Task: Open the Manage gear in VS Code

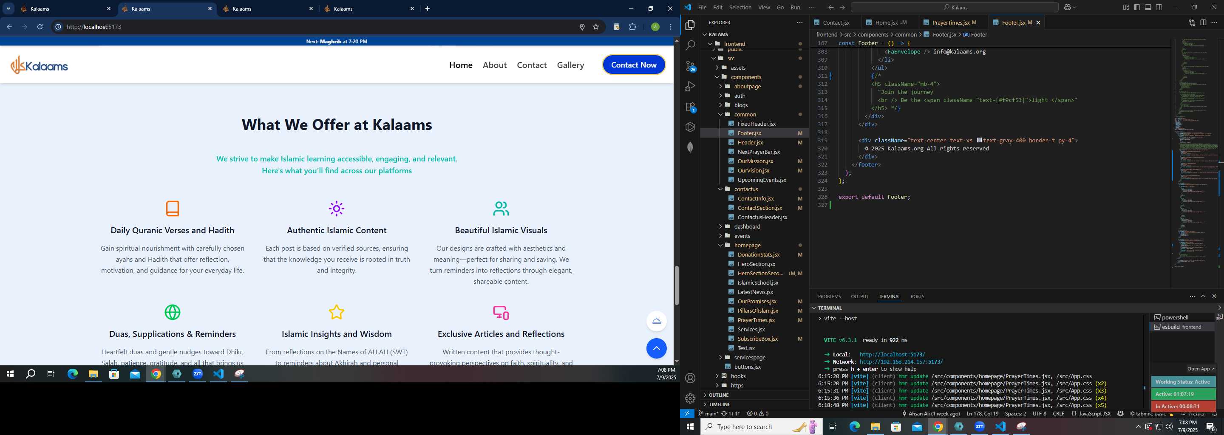Action: coord(690,398)
